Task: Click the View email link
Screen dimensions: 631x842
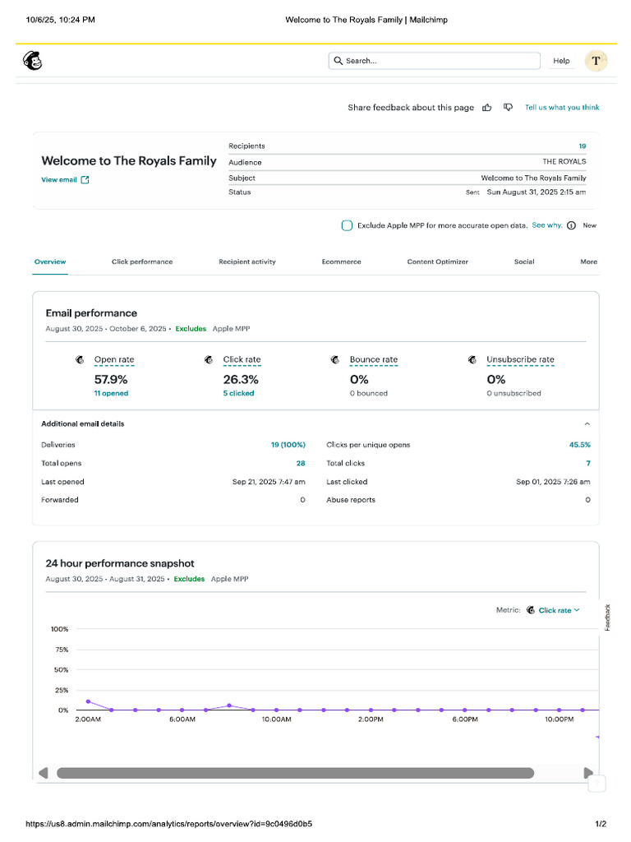Action: (59, 180)
